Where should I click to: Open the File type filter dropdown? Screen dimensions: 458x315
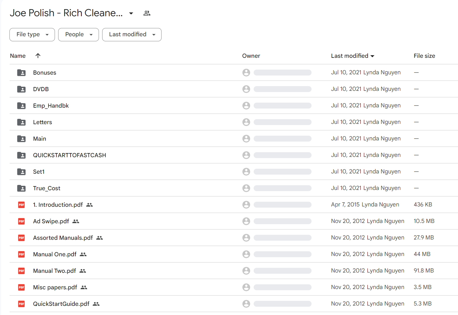click(32, 35)
